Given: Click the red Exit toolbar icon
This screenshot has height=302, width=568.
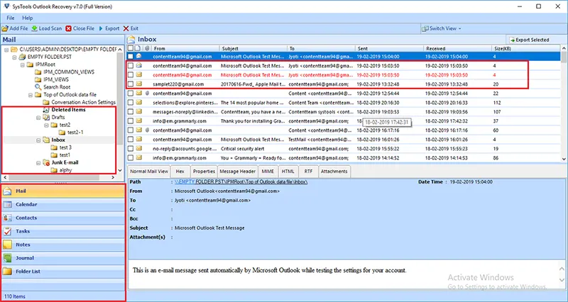Looking at the screenshot, I should pyautogui.click(x=126, y=28).
